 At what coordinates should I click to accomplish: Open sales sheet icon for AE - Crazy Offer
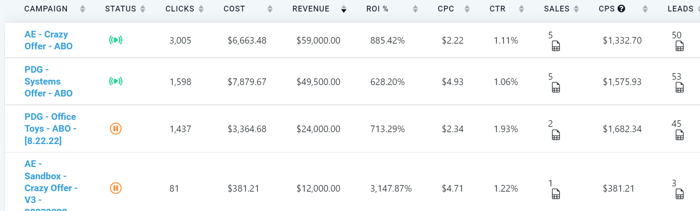point(556,46)
